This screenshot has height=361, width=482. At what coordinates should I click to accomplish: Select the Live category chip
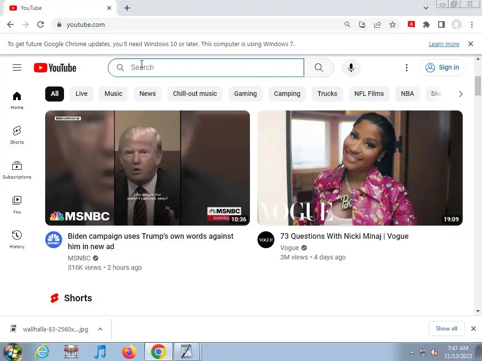pos(81,94)
